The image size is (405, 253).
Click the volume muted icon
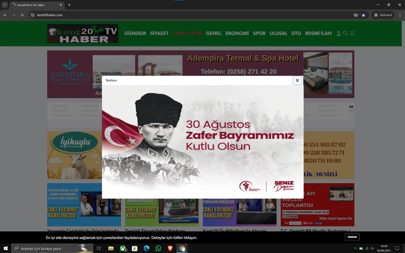(x=372, y=248)
